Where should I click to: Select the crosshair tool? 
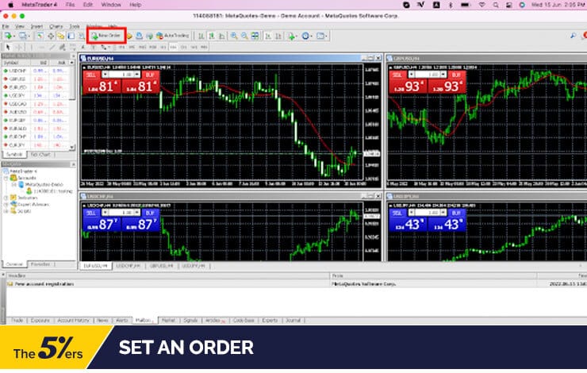click(17, 47)
